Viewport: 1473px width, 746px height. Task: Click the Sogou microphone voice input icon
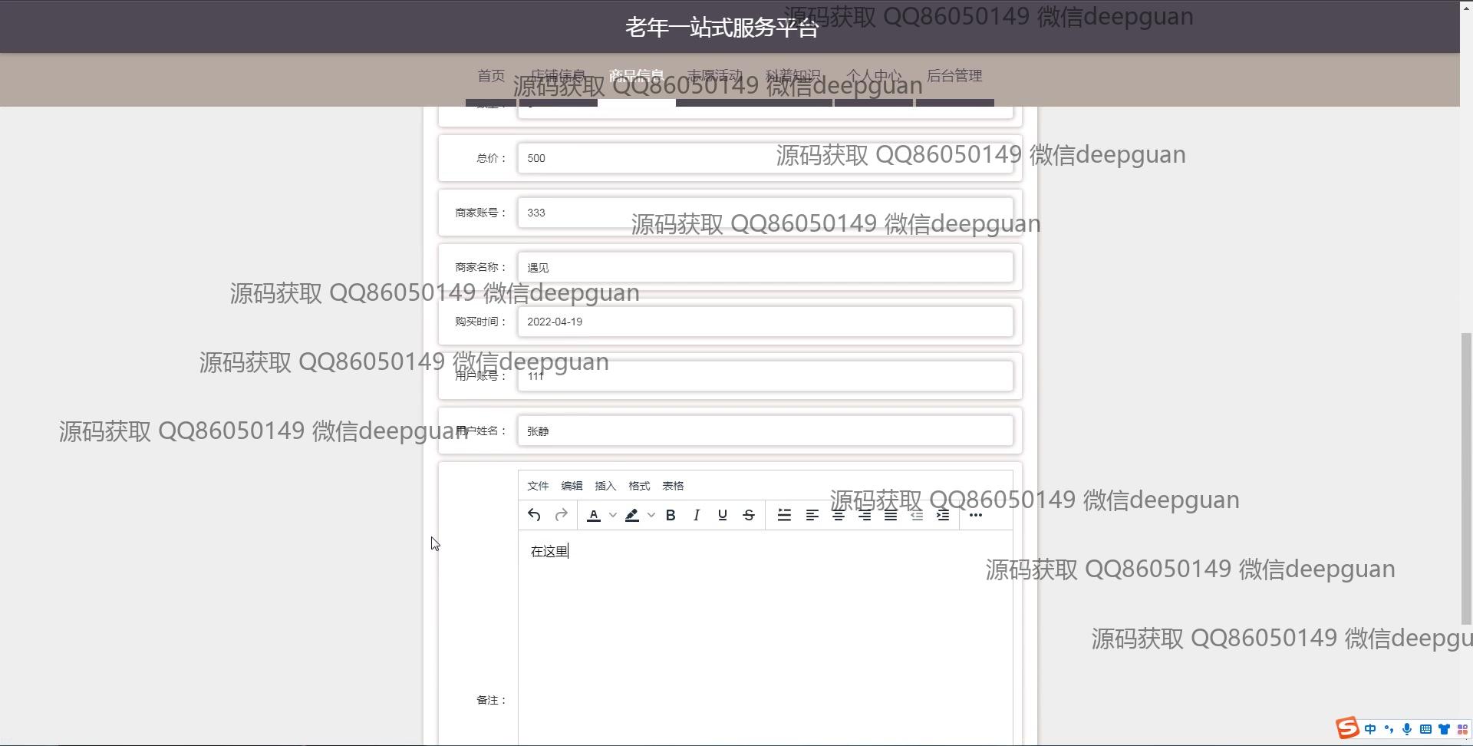point(1407,729)
